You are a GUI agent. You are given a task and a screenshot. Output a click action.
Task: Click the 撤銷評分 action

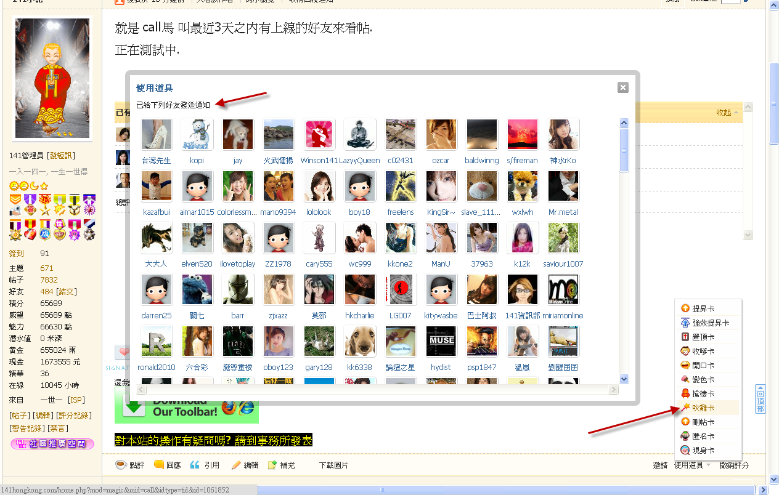click(x=735, y=465)
